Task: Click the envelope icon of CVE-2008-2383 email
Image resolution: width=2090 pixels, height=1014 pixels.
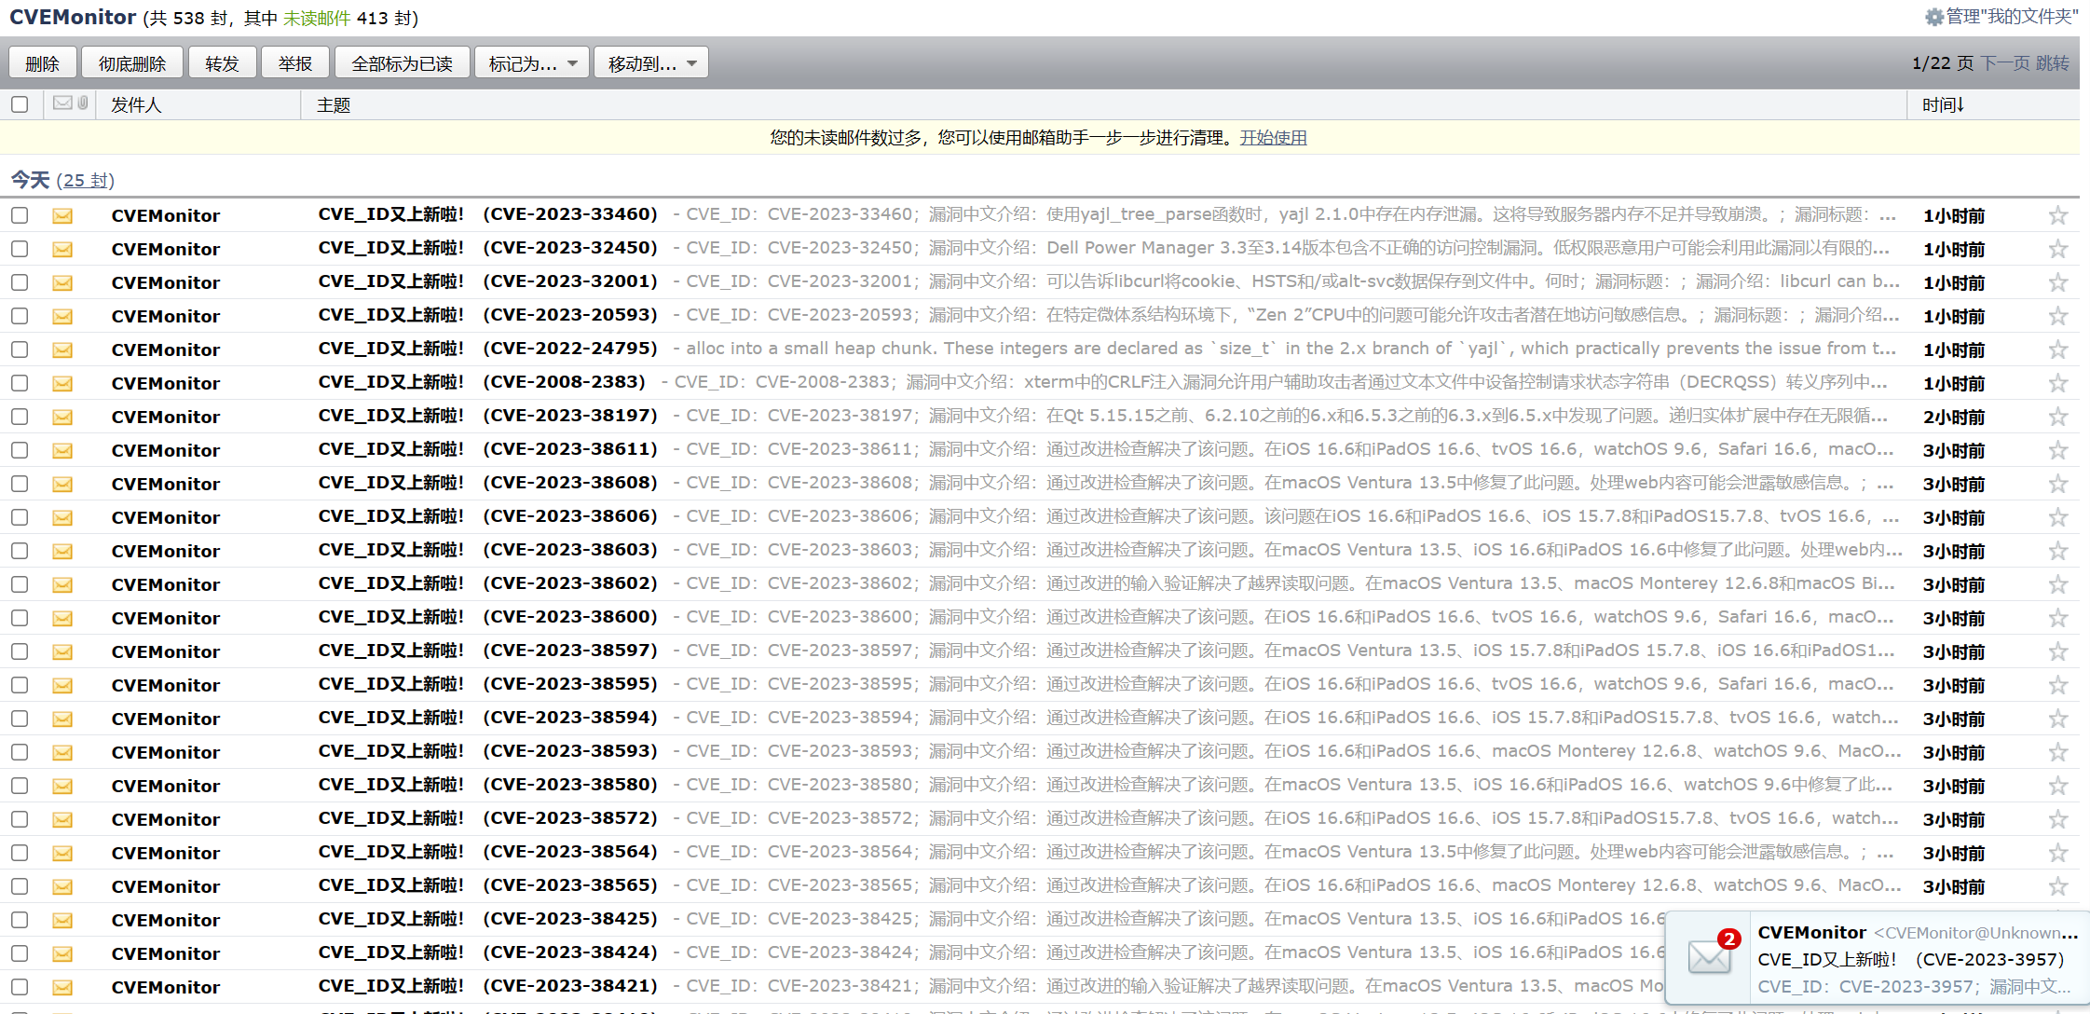Action: pyautogui.click(x=62, y=384)
